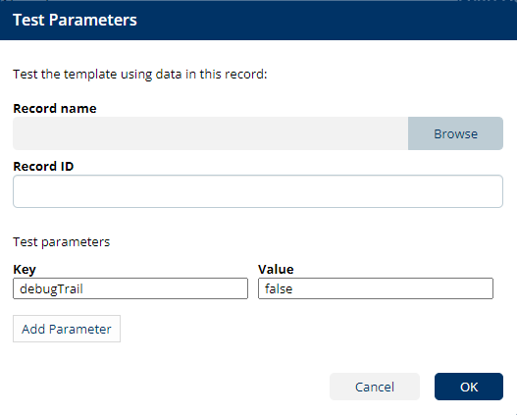Image resolution: width=517 pixels, height=415 pixels.
Task: Click the Key column heading
Action: click(25, 269)
